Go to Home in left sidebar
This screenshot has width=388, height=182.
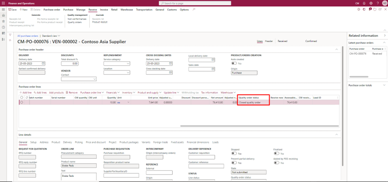(x=3, y=15)
